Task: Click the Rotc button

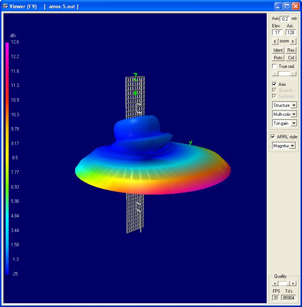Action: pyautogui.click(x=278, y=58)
